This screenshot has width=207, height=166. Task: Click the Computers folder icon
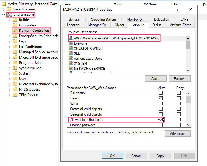coord(15,25)
